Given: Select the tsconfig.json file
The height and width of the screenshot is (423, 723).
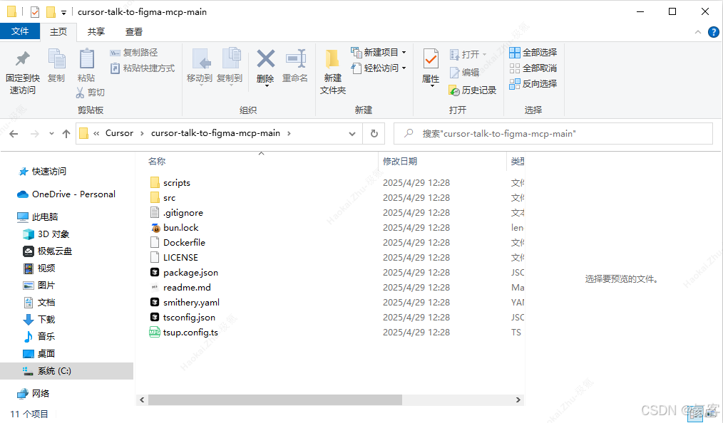Looking at the screenshot, I should point(189,318).
